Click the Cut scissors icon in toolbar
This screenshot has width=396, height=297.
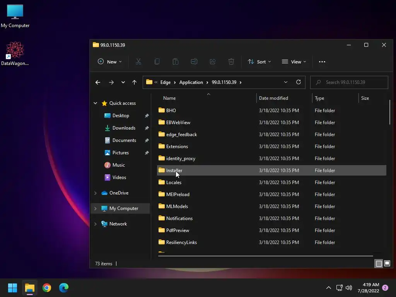tap(138, 61)
